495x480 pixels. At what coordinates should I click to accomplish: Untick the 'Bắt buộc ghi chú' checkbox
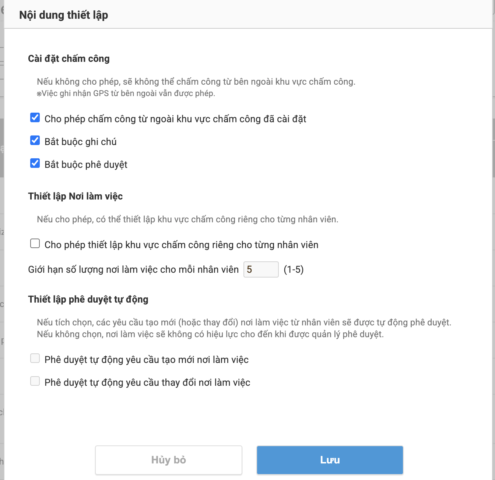point(35,141)
